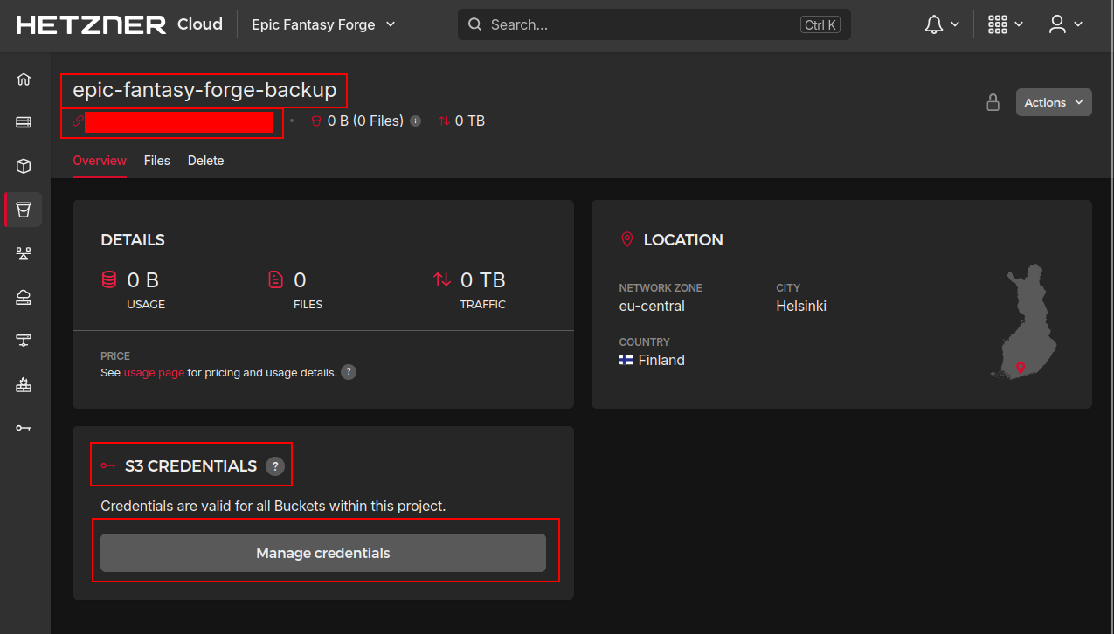Viewport: 1114px width, 634px height.
Task: Click the 0 FILES value
Action: coord(300,280)
